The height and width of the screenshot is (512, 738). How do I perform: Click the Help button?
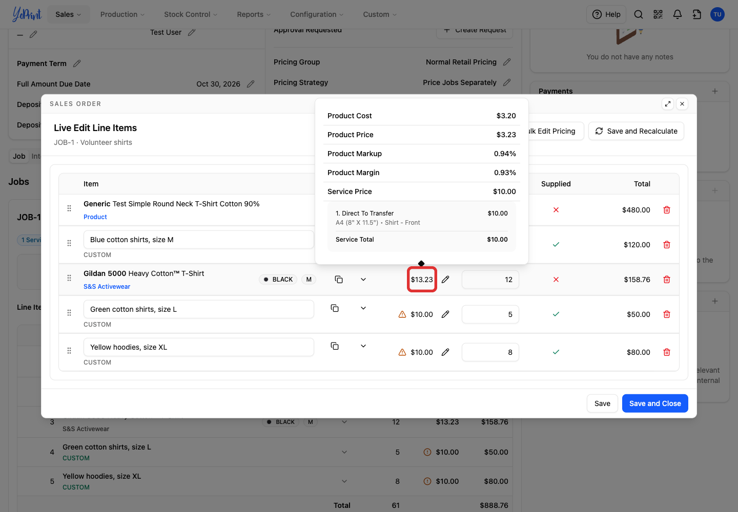coord(606,14)
